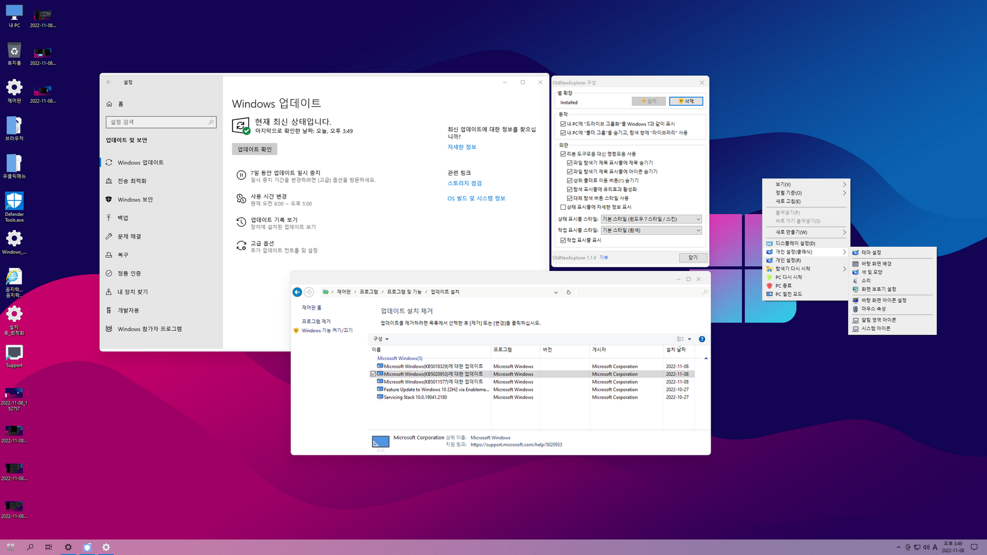Click the back arrow in Control Panel window

tap(297, 292)
